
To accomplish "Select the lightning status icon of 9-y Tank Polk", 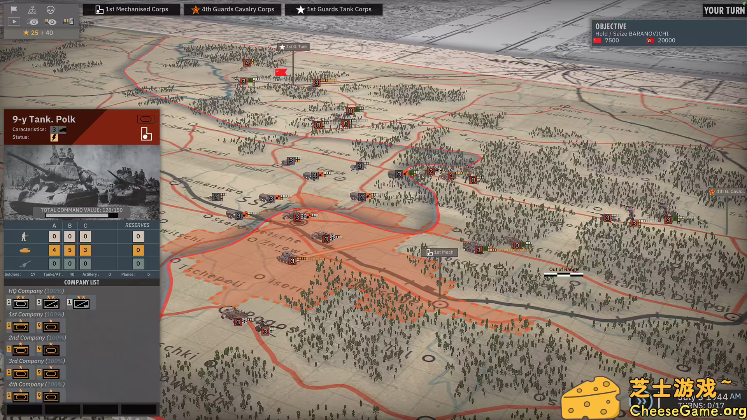I will pyautogui.click(x=54, y=137).
